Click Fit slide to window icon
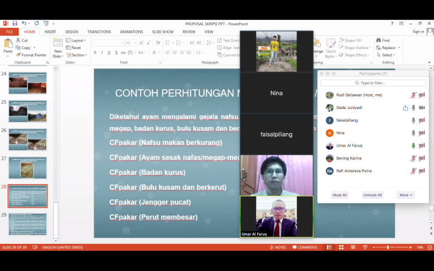This screenshot has width=434, height=271. (x=429, y=247)
